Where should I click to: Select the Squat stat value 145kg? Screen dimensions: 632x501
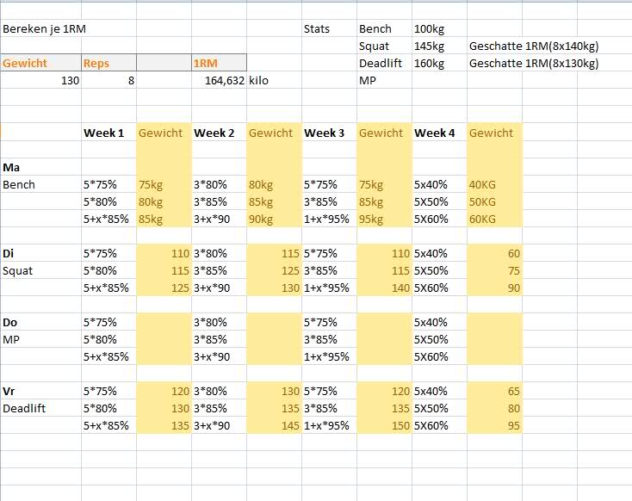pos(429,46)
